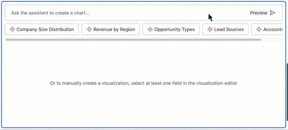Image resolution: width=288 pixels, height=130 pixels.
Task: Click the sparkle icon beside Opportunity Types
Action: point(150,29)
